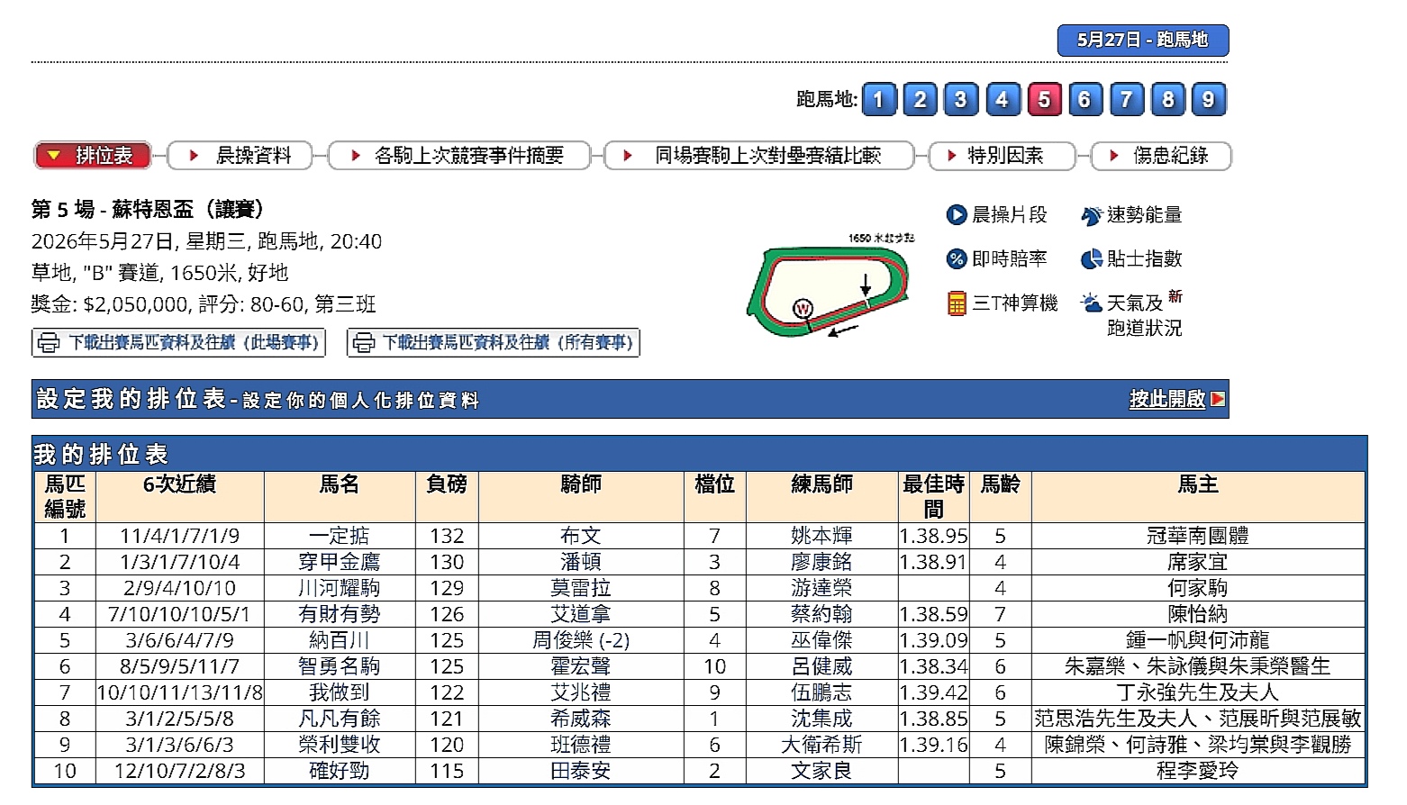
Task: Click the 天氣及跑道狀況 weather icon
Action: point(1091,303)
